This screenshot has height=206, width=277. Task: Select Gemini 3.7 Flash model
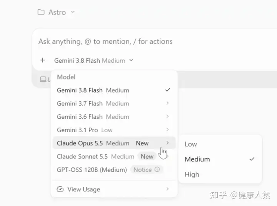114,103
